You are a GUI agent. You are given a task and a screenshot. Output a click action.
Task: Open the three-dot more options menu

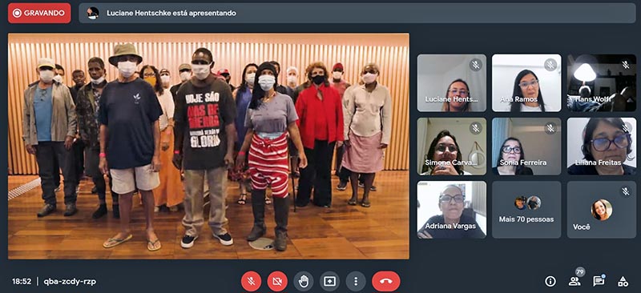click(356, 281)
